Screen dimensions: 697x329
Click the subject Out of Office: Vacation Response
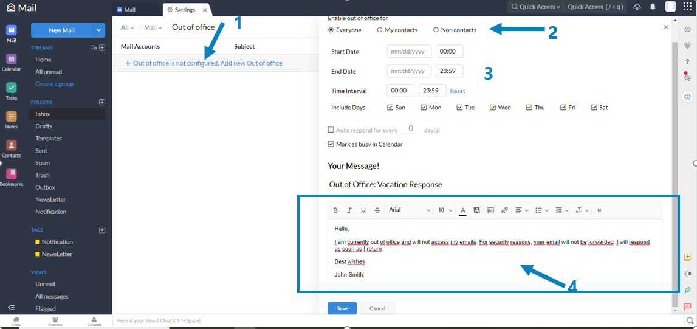[411, 184]
